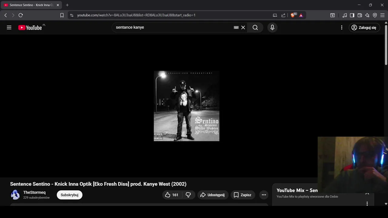Open Brave Rewards triangle icon
This screenshot has height=218, width=388.
[x=301, y=15]
